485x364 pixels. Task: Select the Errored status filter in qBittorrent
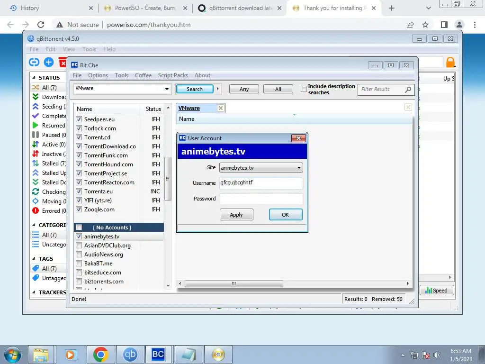pos(49,211)
